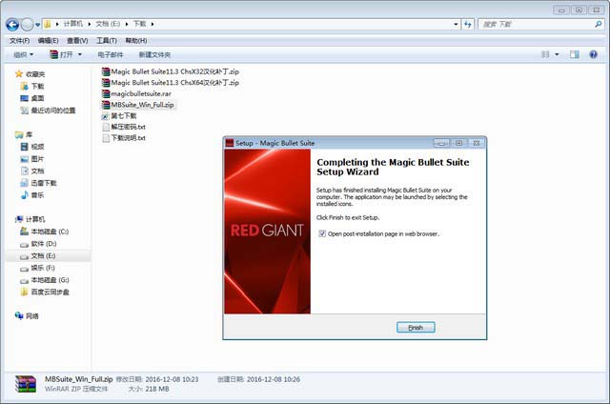Click 库 in navigation pane
Image resolution: width=610 pixels, height=404 pixels.
(x=24, y=134)
